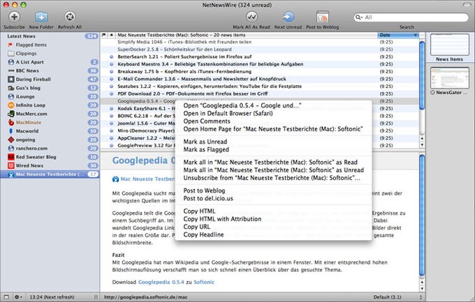Click the unread dot column header

coord(112,35)
